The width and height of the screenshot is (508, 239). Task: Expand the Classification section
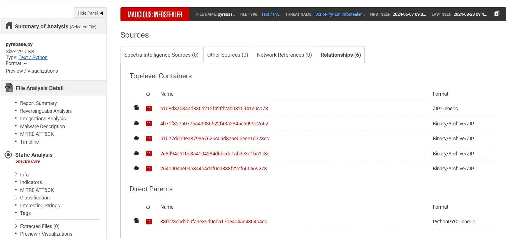[16, 198]
